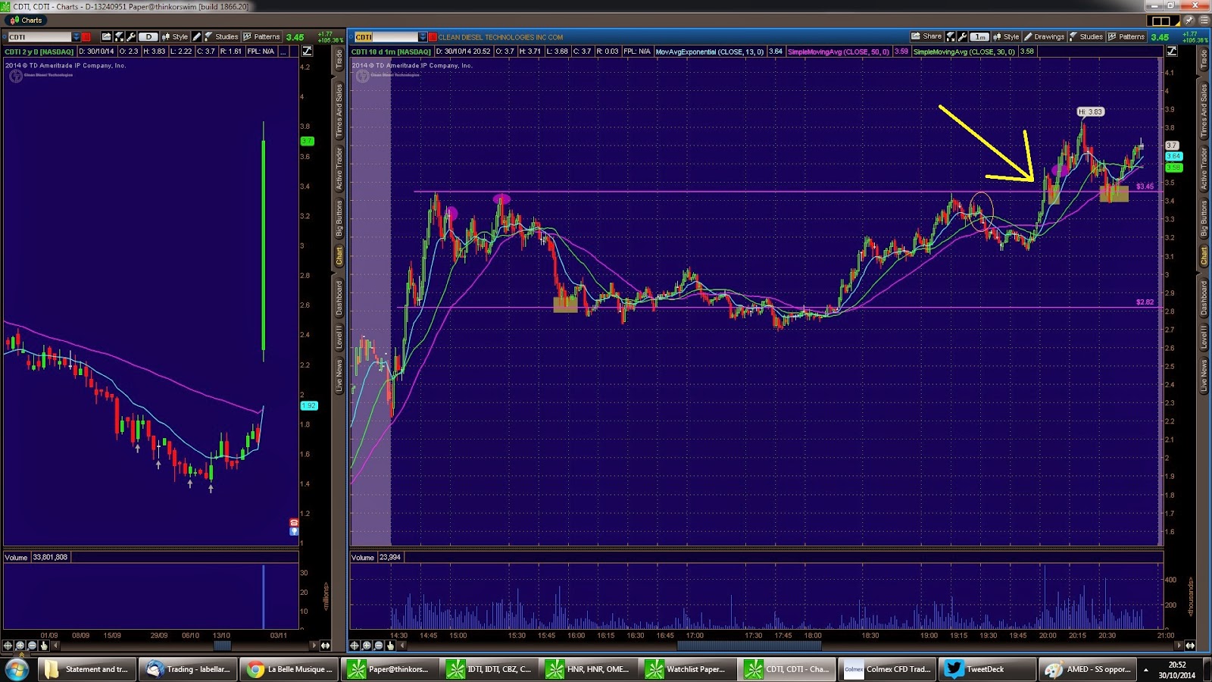The width and height of the screenshot is (1212, 682).
Task: Select right chart hand cursor icon
Action: coord(390,646)
